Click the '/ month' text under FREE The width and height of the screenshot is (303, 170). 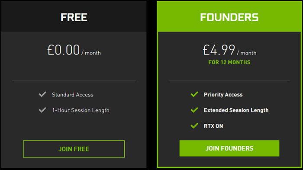(91, 53)
